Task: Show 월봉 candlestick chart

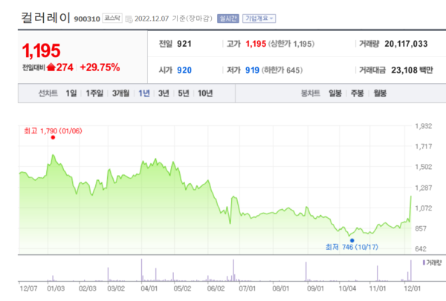Action: pos(380,93)
